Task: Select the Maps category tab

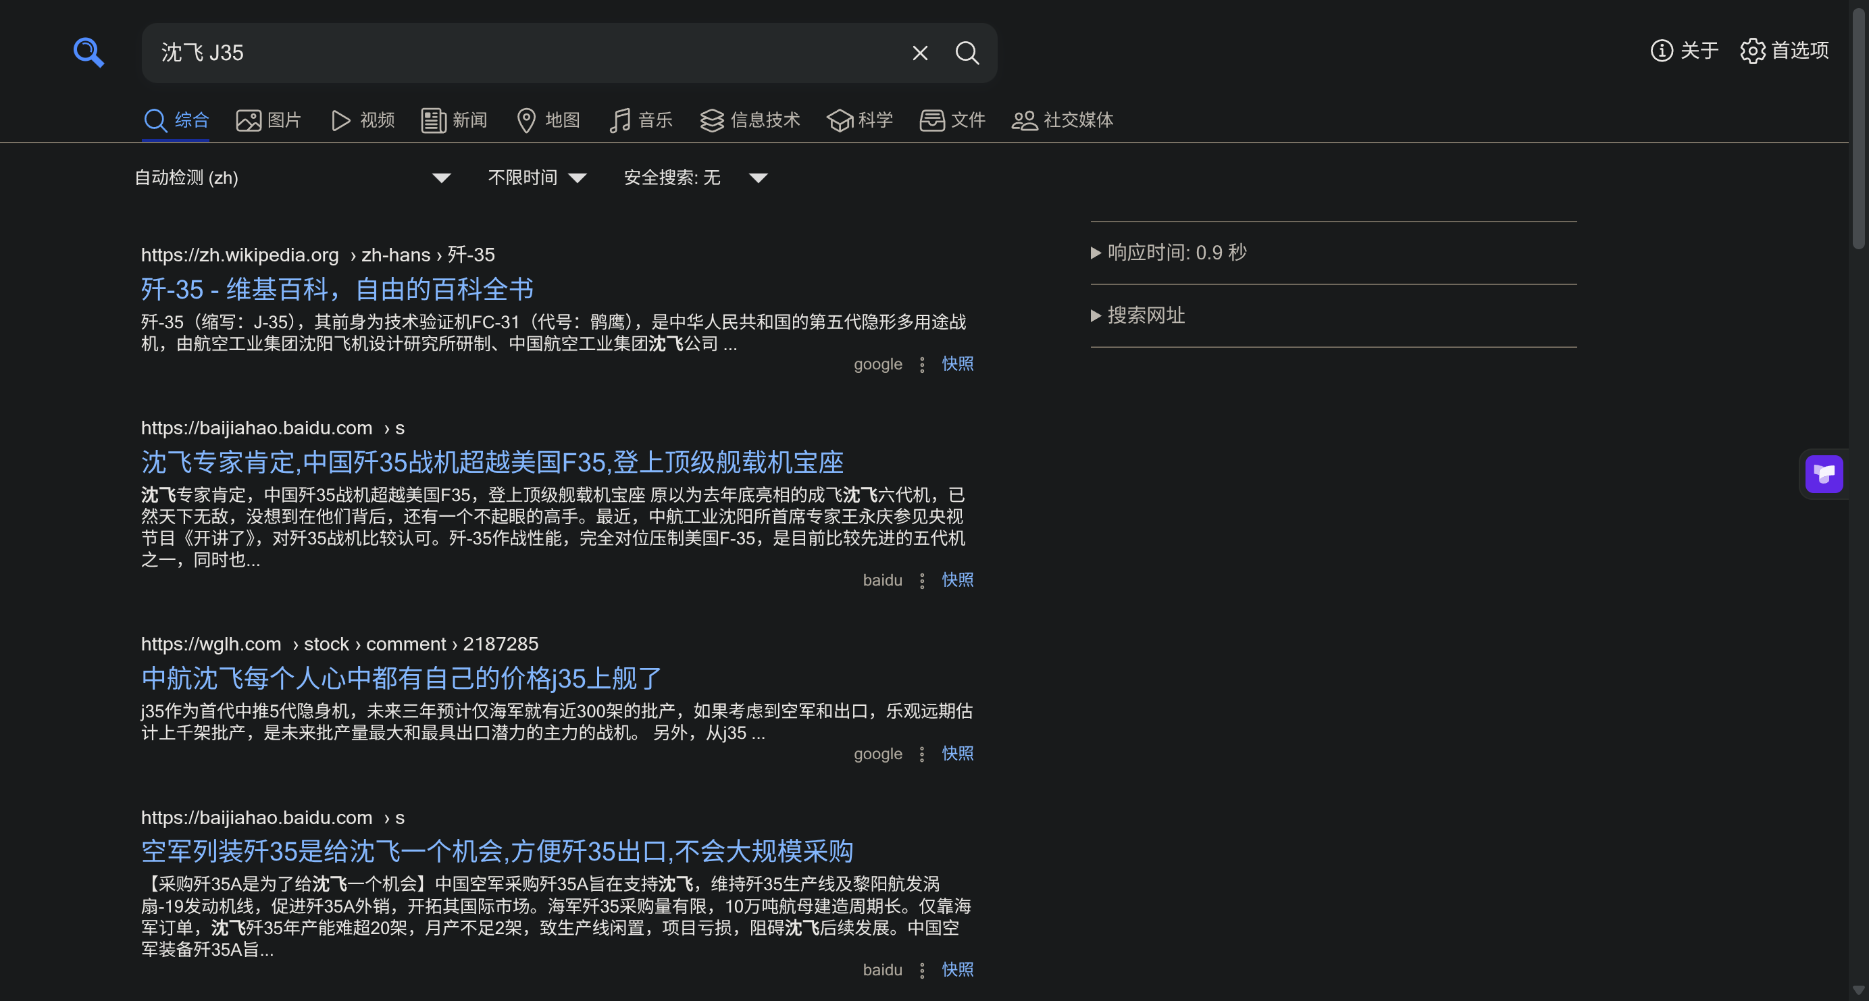Action: [548, 120]
